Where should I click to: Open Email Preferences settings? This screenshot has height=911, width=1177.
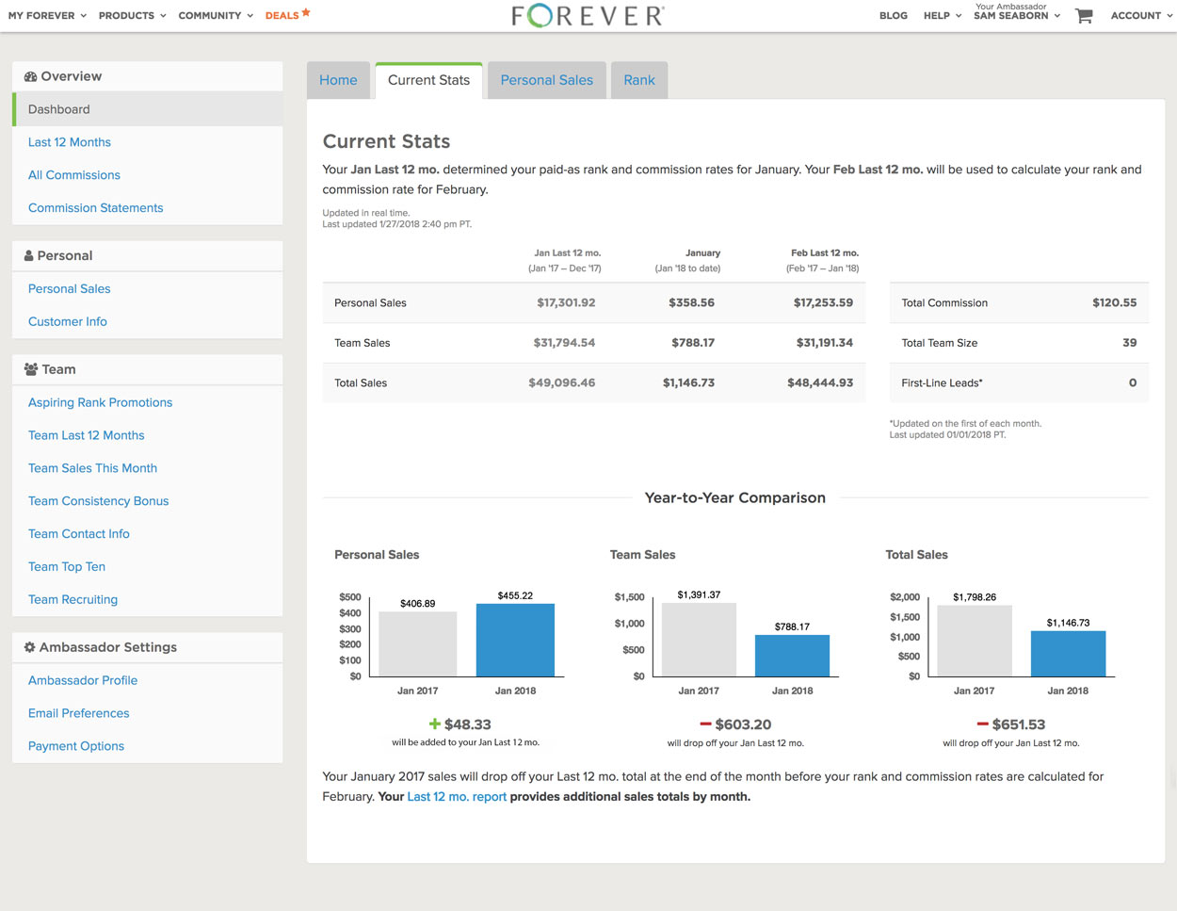tap(79, 713)
